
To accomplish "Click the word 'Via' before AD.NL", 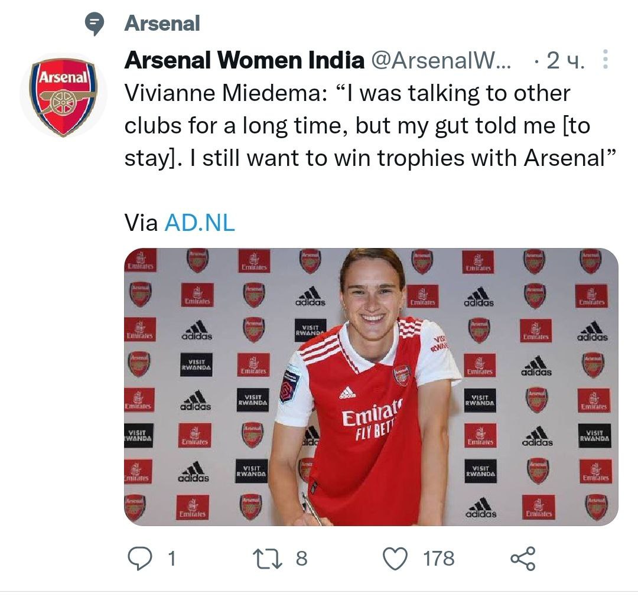I will [x=142, y=223].
